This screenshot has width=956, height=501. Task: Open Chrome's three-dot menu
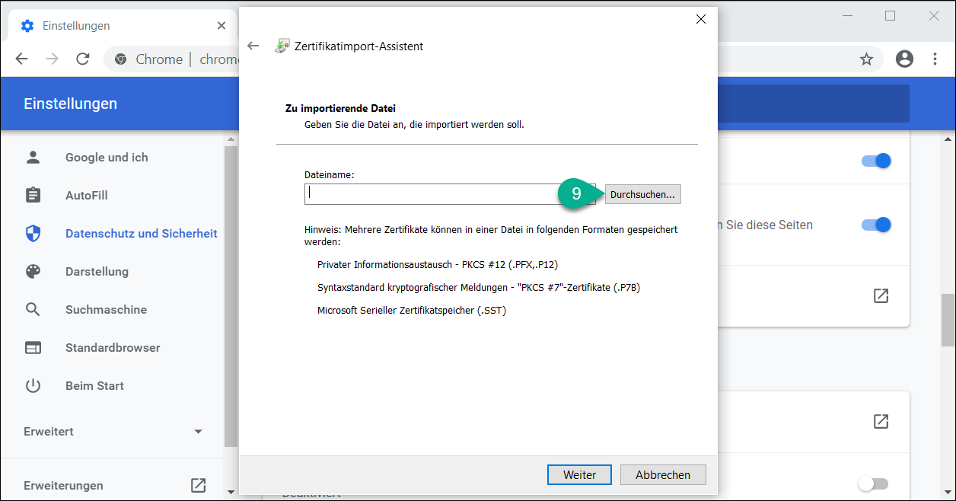click(x=935, y=59)
